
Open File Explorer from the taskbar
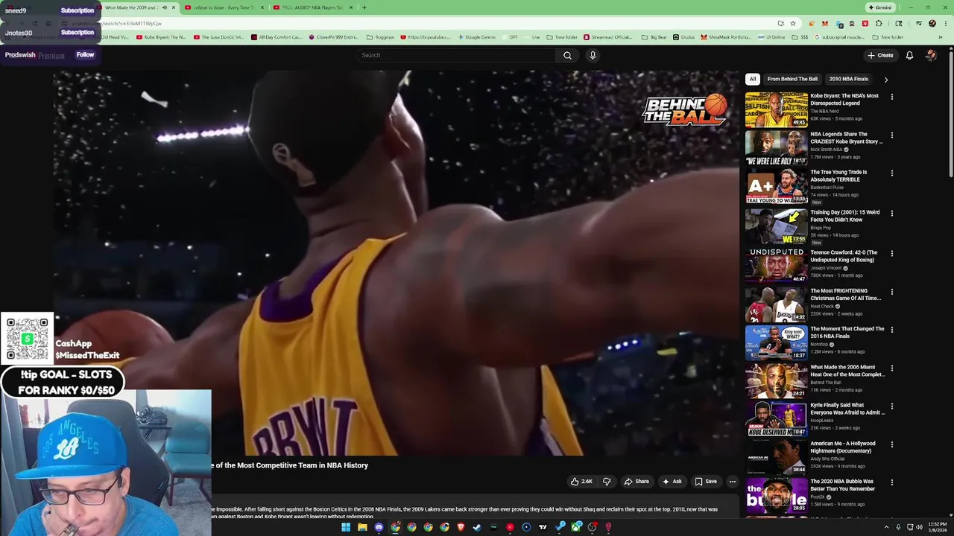(x=362, y=527)
